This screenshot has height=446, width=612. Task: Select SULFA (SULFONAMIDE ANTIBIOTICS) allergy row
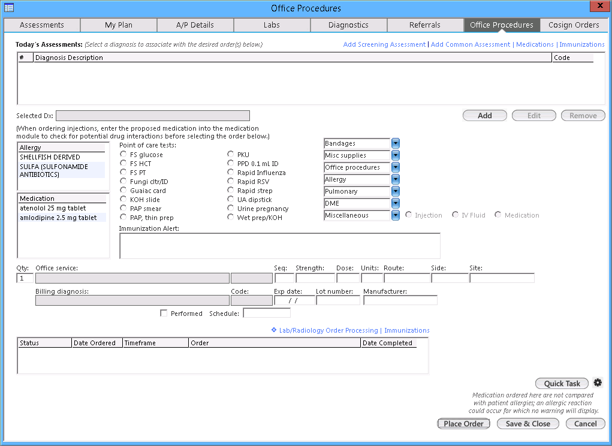pos(62,170)
